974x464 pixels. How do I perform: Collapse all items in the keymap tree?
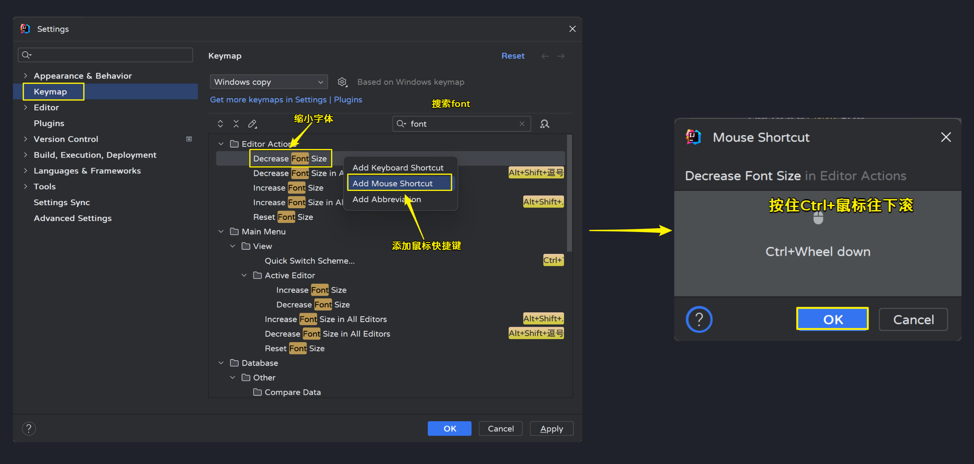pos(236,124)
